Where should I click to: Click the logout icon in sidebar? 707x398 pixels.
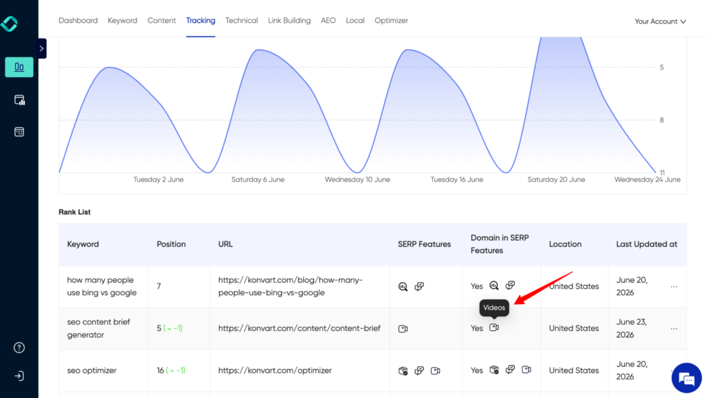pos(19,376)
